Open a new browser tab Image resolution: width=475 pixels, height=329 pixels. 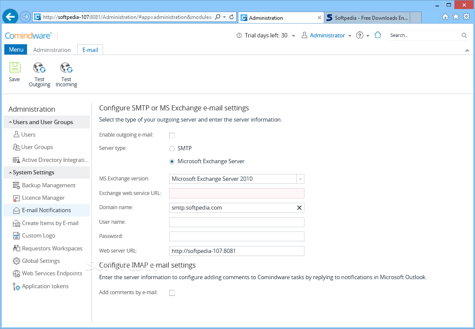tap(416, 18)
